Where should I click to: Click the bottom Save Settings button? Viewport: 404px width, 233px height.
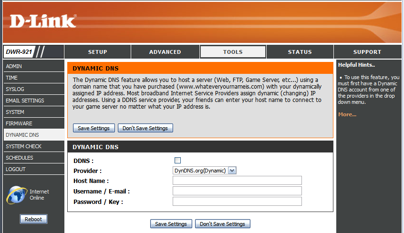coord(171,224)
